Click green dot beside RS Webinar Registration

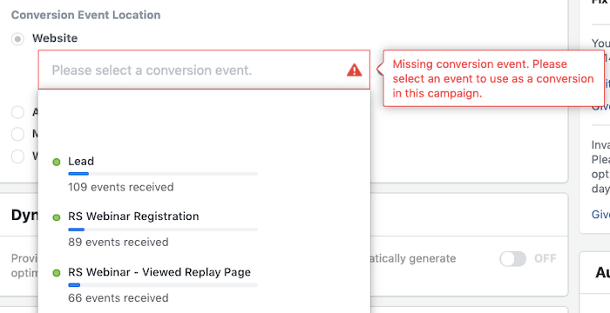point(57,217)
